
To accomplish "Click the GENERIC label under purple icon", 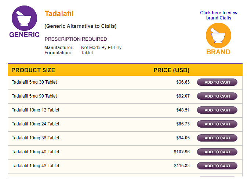I will click(24, 35).
